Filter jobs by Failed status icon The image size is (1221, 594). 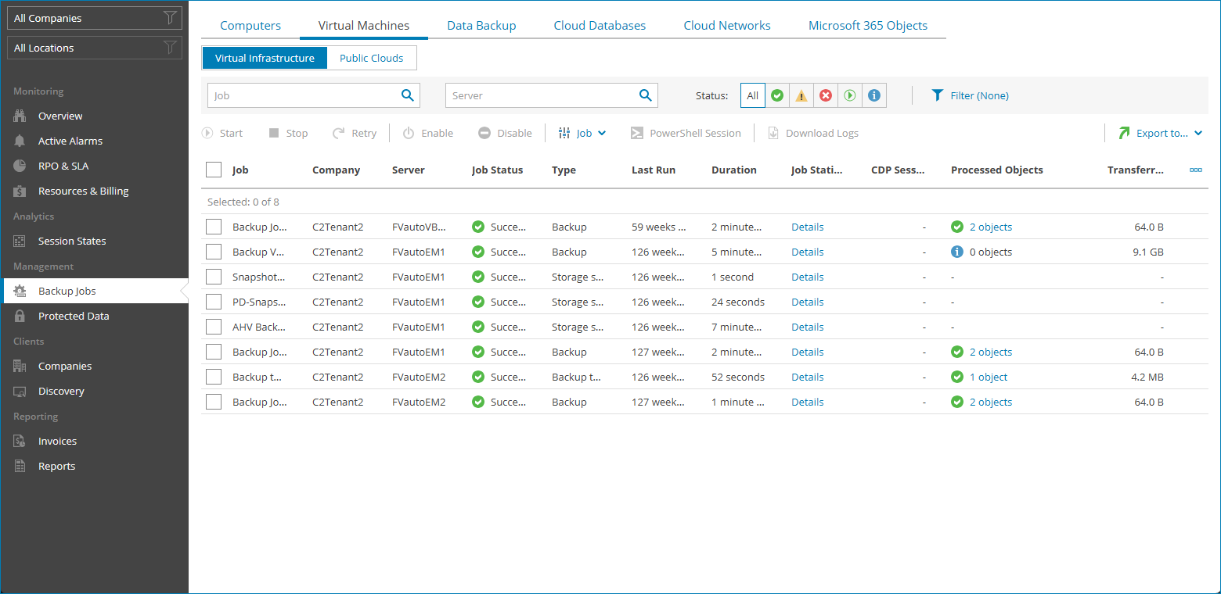tap(826, 95)
